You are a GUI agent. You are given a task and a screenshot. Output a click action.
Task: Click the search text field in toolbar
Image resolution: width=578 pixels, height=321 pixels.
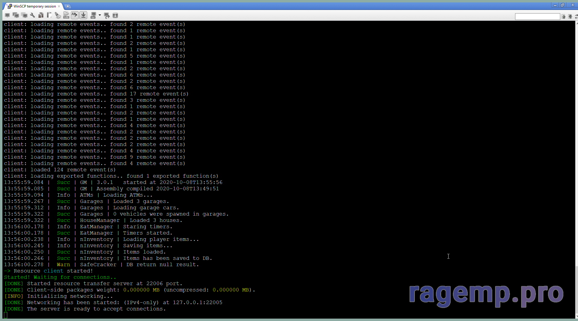pyautogui.click(x=537, y=17)
